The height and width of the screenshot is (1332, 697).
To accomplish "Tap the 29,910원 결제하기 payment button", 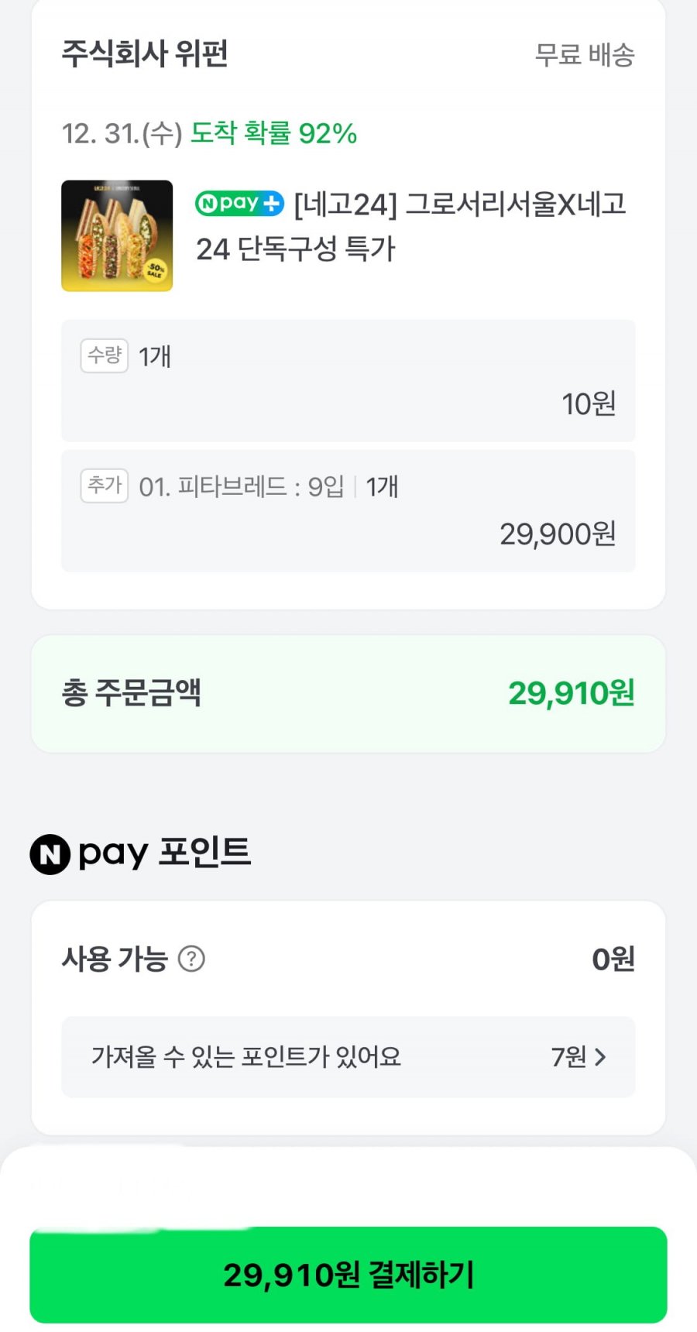I will coord(348,1274).
